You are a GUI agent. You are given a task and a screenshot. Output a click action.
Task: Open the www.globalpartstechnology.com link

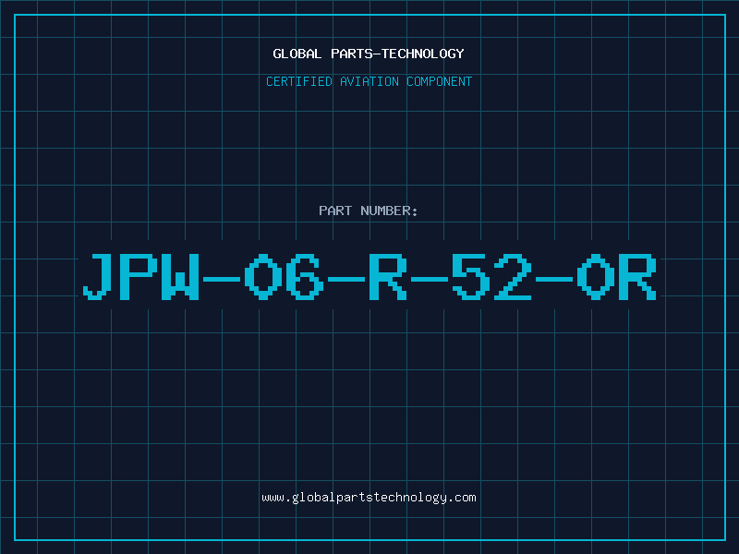tap(369, 498)
